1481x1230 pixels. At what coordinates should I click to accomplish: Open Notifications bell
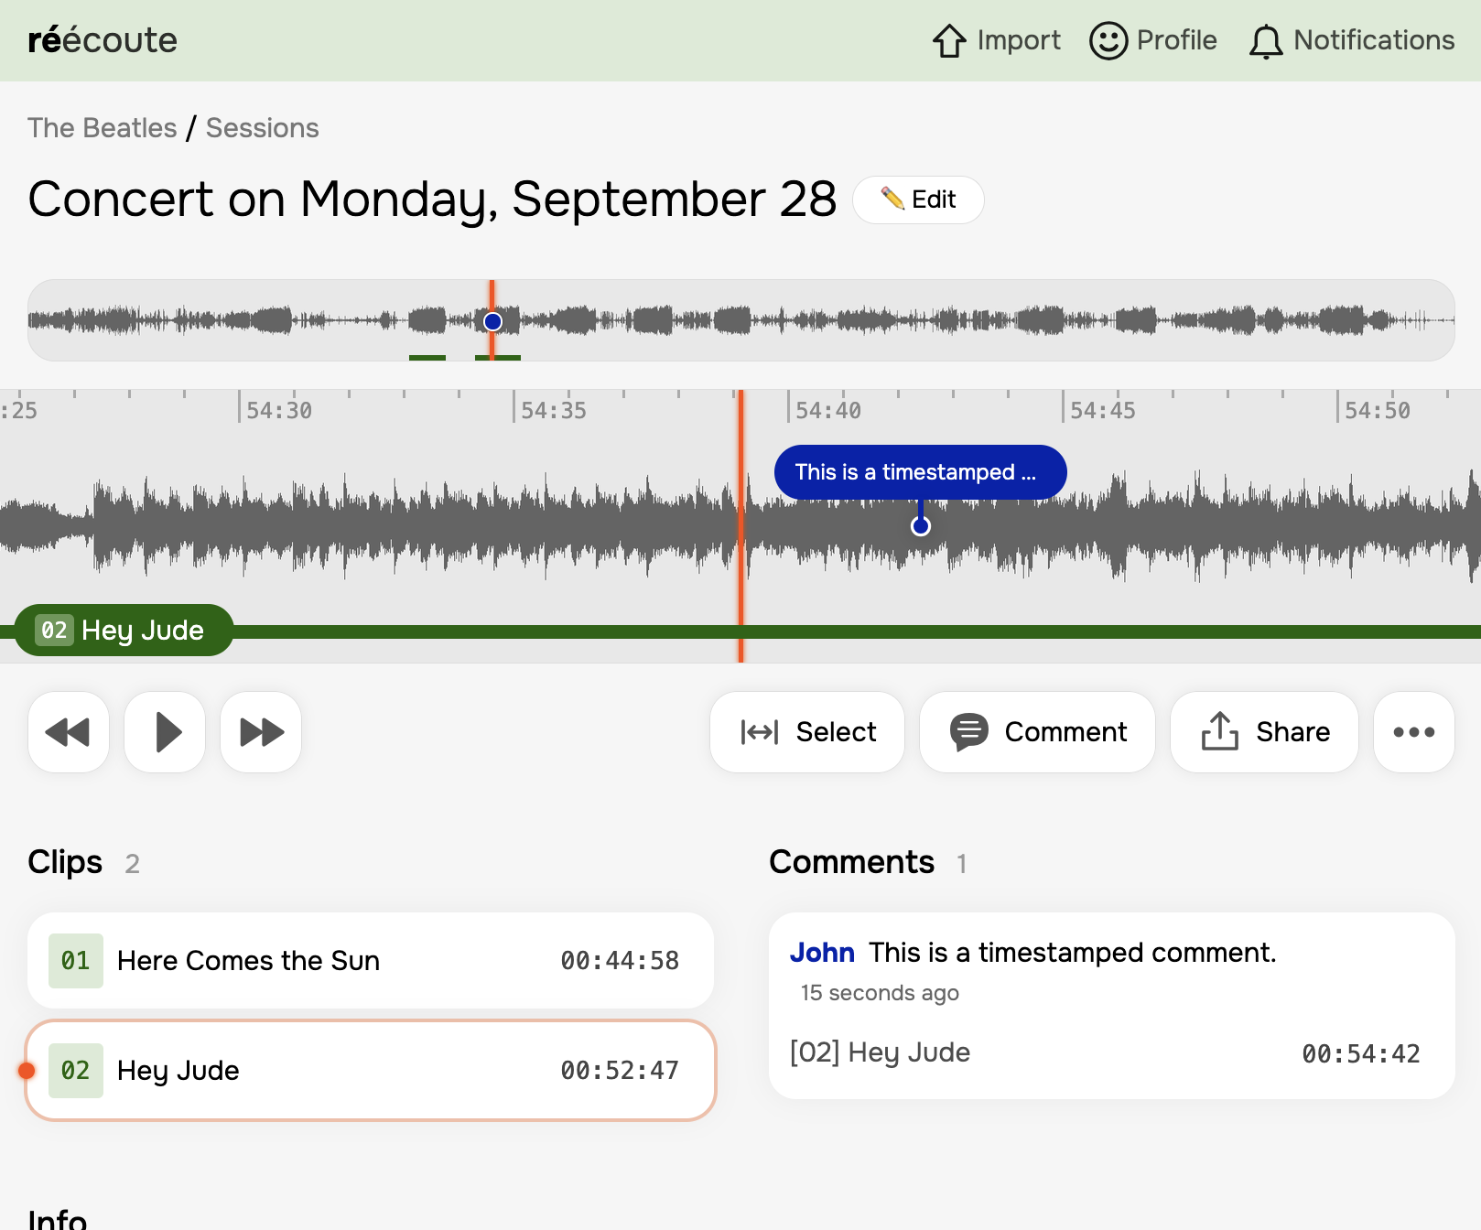1352,40
